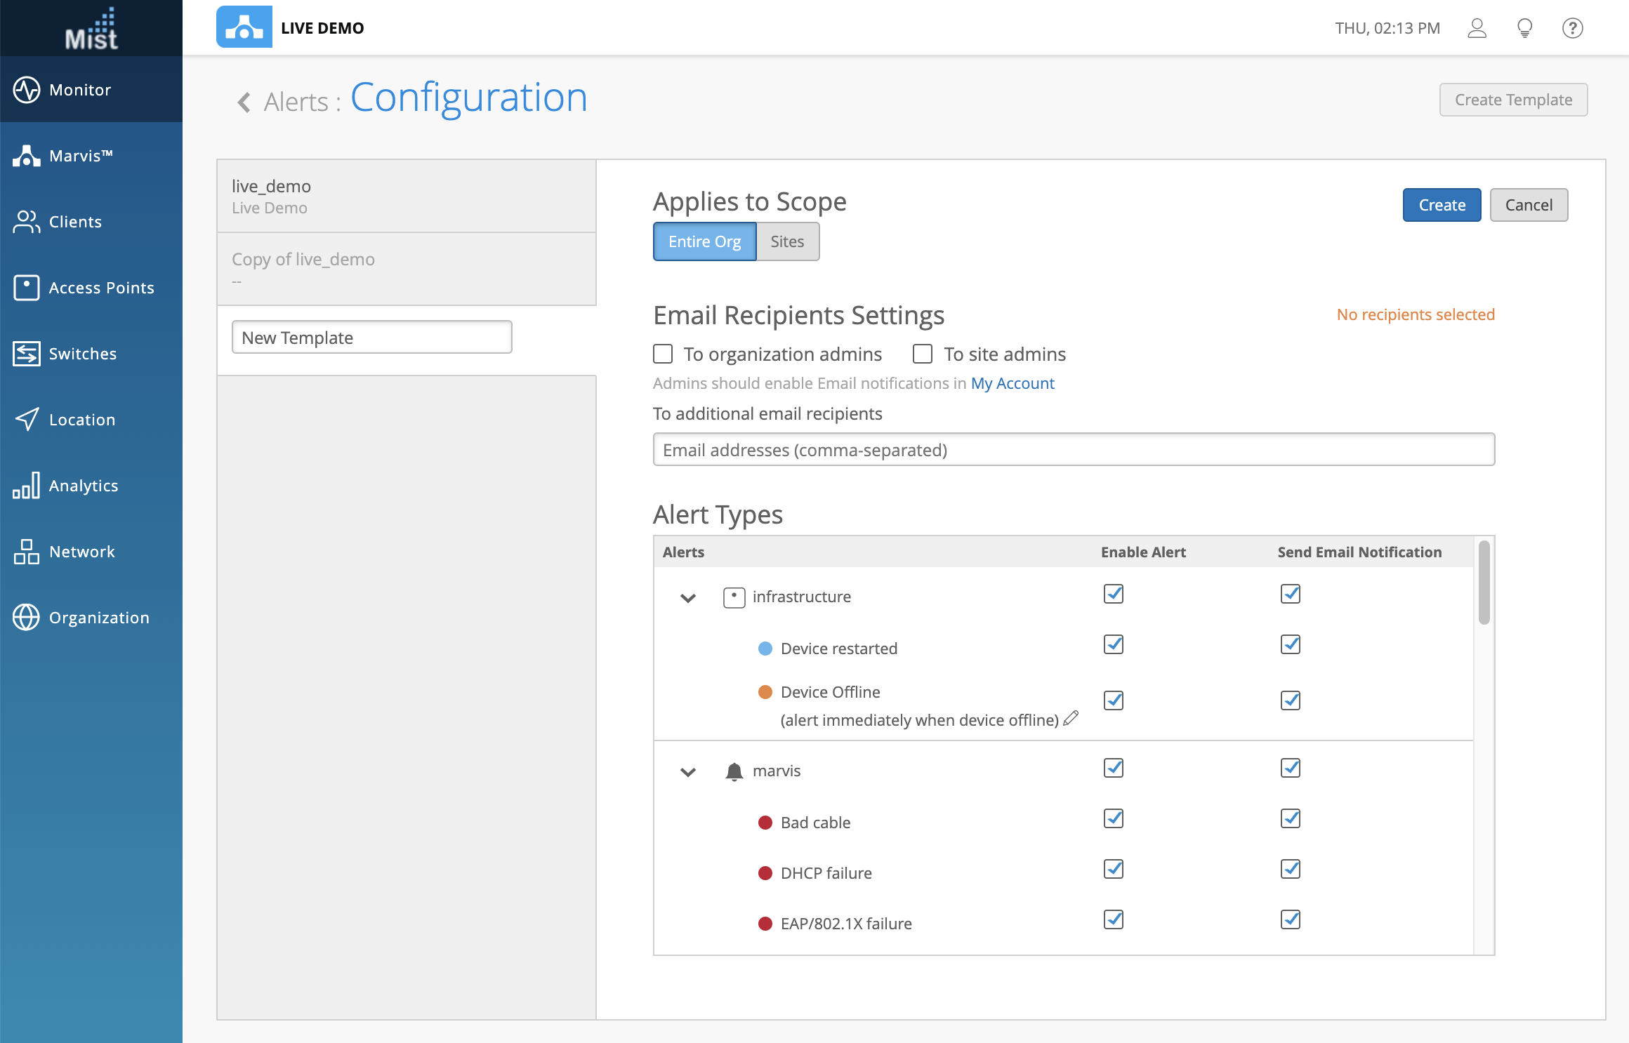Click the help question mark icon

[x=1572, y=28]
